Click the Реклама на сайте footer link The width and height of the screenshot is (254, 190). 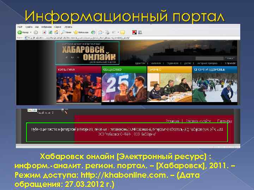pos(198,121)
